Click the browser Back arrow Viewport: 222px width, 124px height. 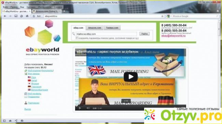5,16
